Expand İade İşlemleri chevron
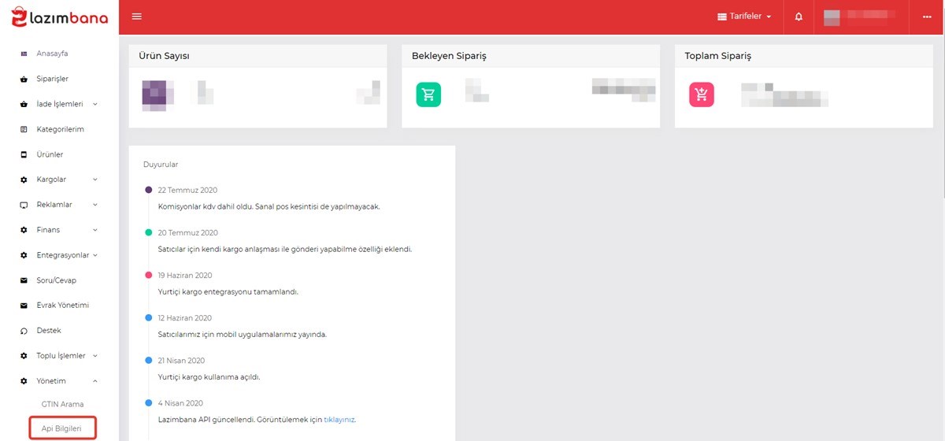This screenshot has height=441, width=945. coord(95,104)
